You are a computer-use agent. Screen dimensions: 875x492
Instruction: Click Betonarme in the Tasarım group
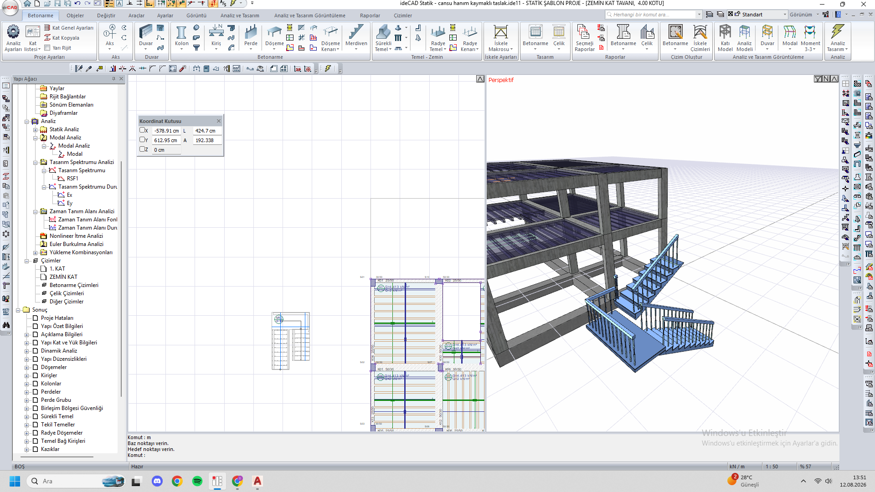click(535, 36)
